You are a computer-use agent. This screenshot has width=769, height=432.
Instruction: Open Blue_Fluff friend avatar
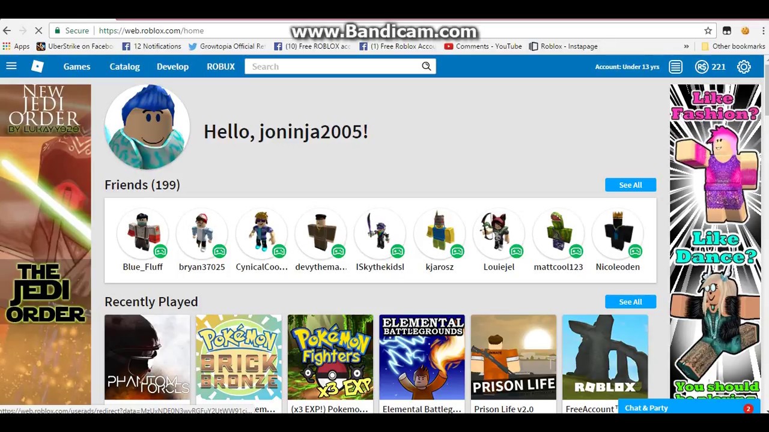pyautogui.click(x=142, y=232)
